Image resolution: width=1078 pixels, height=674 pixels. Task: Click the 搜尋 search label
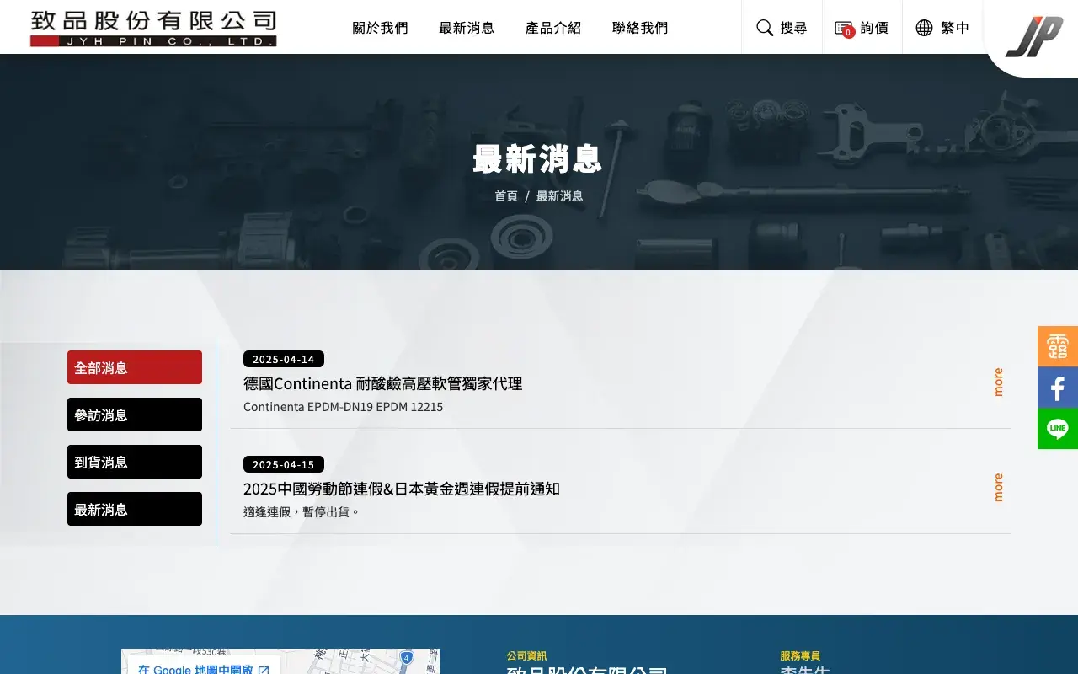point(793,28)
